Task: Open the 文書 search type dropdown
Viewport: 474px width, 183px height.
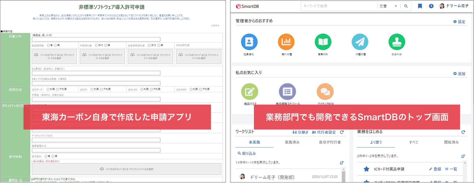Action: [x=388, y=6]
